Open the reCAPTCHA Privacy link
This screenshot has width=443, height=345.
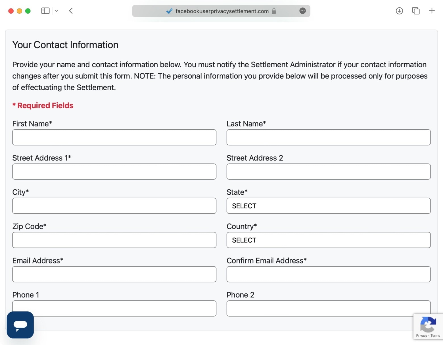pyautogui.click(x=421, y=336)
